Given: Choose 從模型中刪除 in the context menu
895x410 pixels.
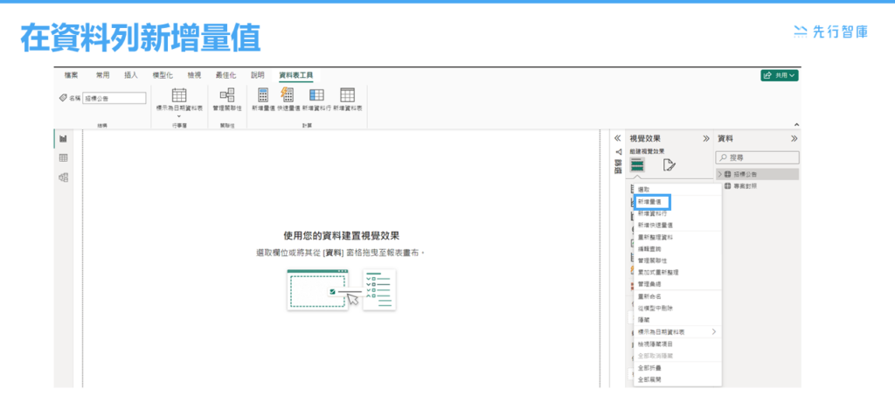Looking at the screenshot, I should pyautogui.click(x=677, y=309).
